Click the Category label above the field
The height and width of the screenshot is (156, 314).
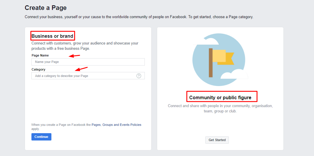[x=38, y=69]
